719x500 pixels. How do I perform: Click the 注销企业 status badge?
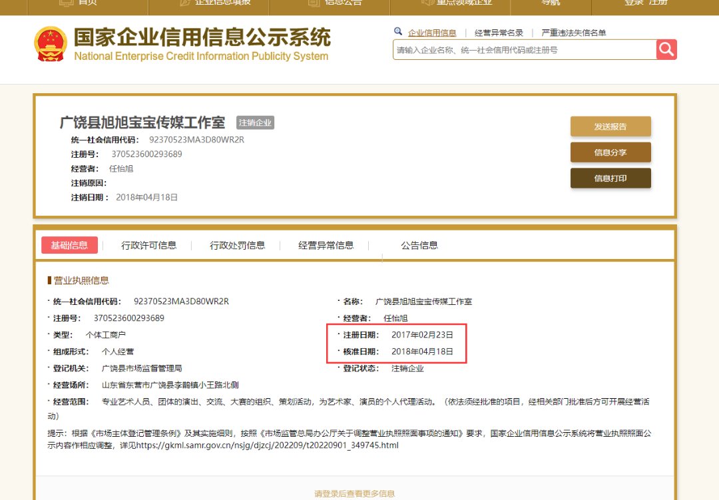255,123
